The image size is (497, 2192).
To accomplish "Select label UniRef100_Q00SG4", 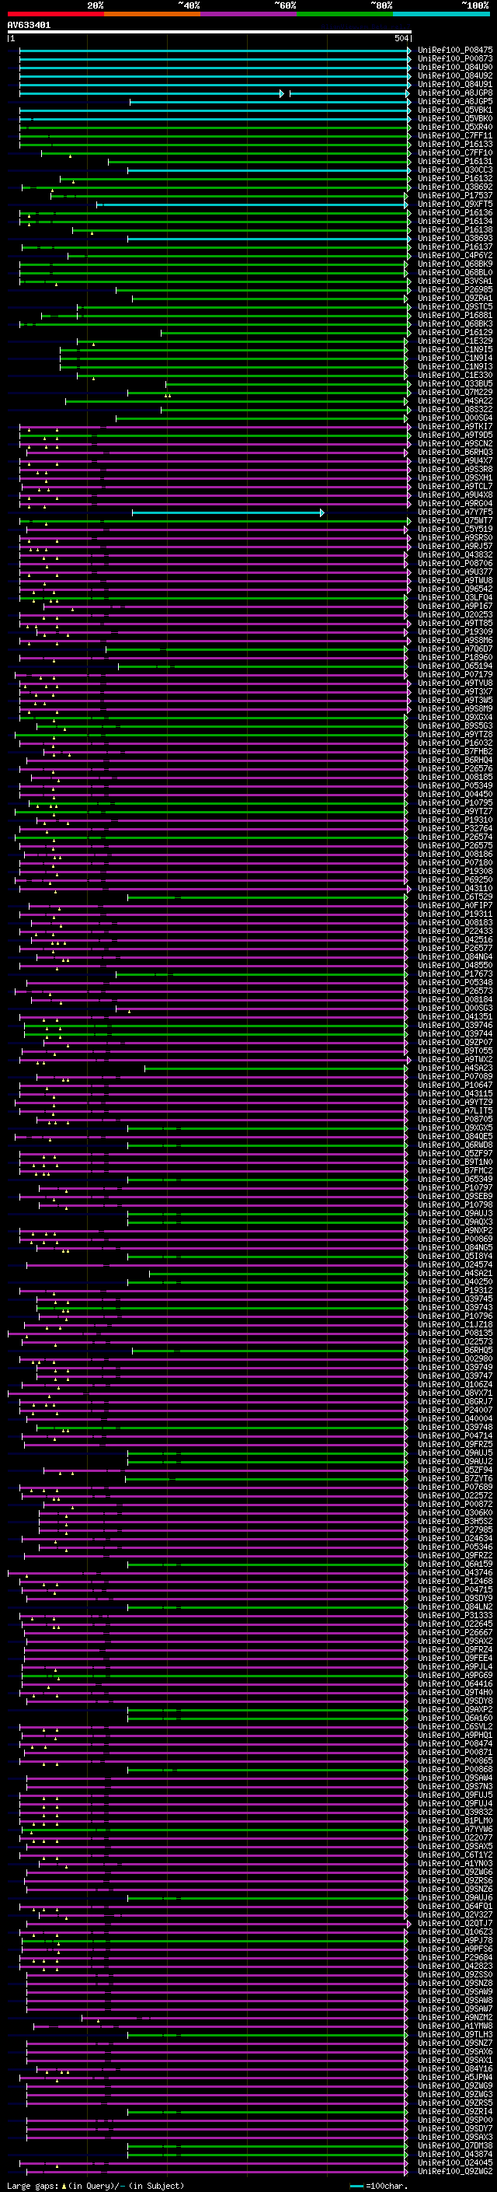I will (x=454, y=418).
